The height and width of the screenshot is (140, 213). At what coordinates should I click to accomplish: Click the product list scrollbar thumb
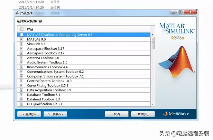(153, 42)
